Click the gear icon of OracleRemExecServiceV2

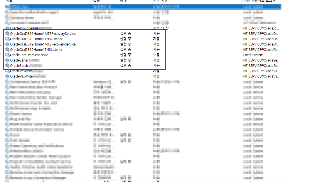(x=7, y=55)
